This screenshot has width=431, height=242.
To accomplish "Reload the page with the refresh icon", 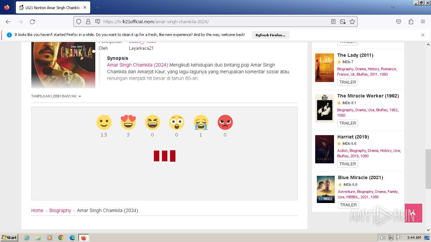I will tap(32, 22).
